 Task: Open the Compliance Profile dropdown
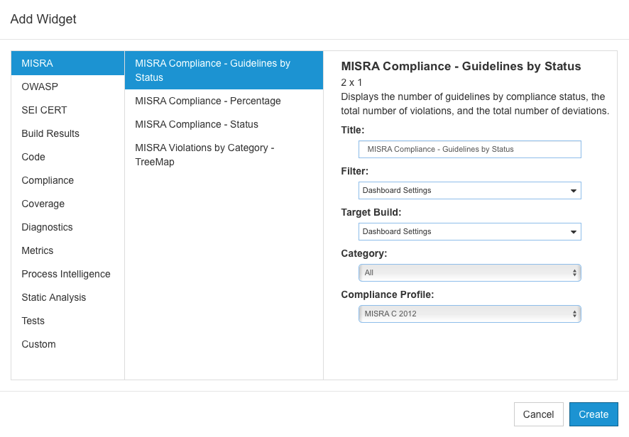tap(470, 314)
